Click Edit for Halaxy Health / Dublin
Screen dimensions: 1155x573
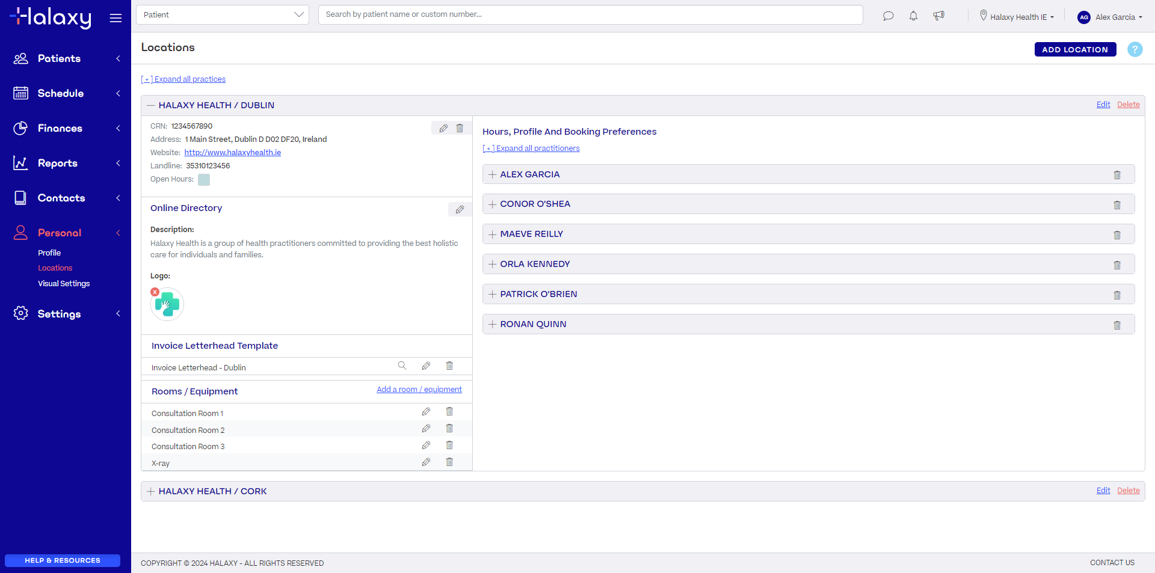1103,105
